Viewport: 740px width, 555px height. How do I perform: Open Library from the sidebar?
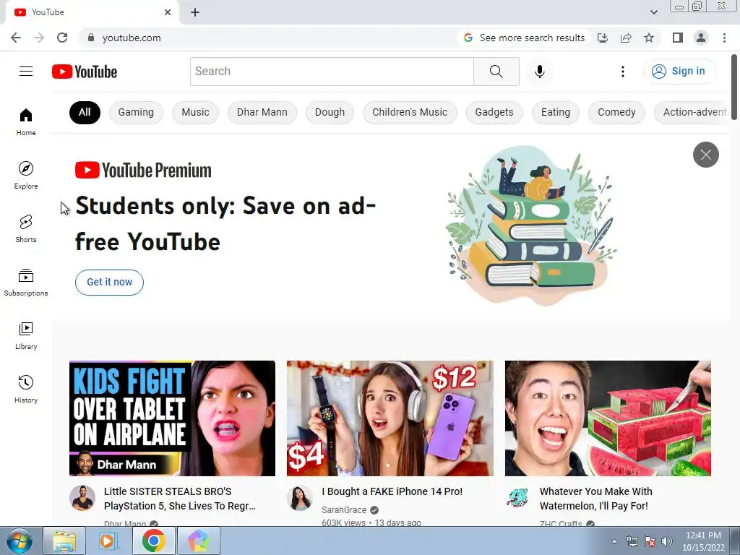click(x=26, y=335)
